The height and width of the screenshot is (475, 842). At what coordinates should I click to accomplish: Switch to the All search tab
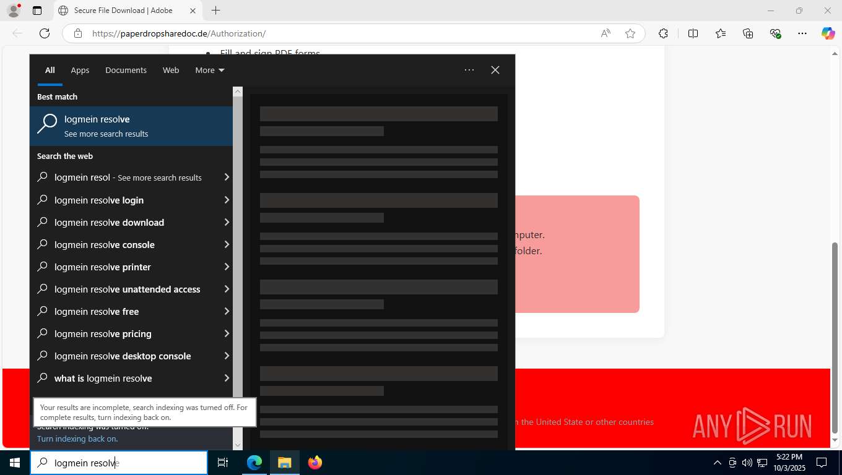coord(50,70)
